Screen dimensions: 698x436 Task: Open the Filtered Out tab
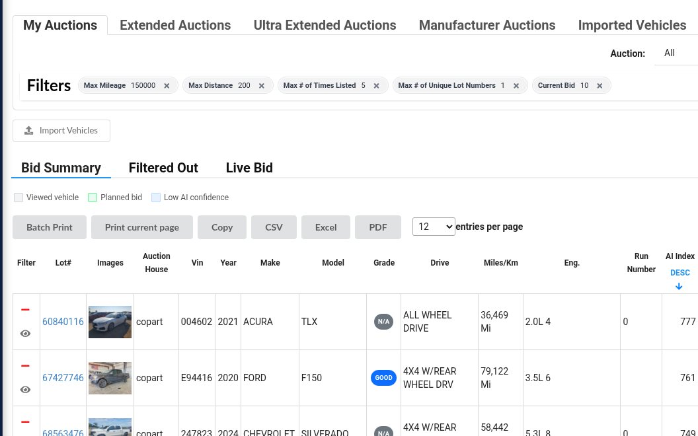point(163,168)
